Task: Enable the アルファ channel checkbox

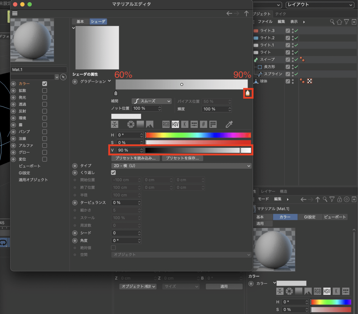Action: (44, 145)
